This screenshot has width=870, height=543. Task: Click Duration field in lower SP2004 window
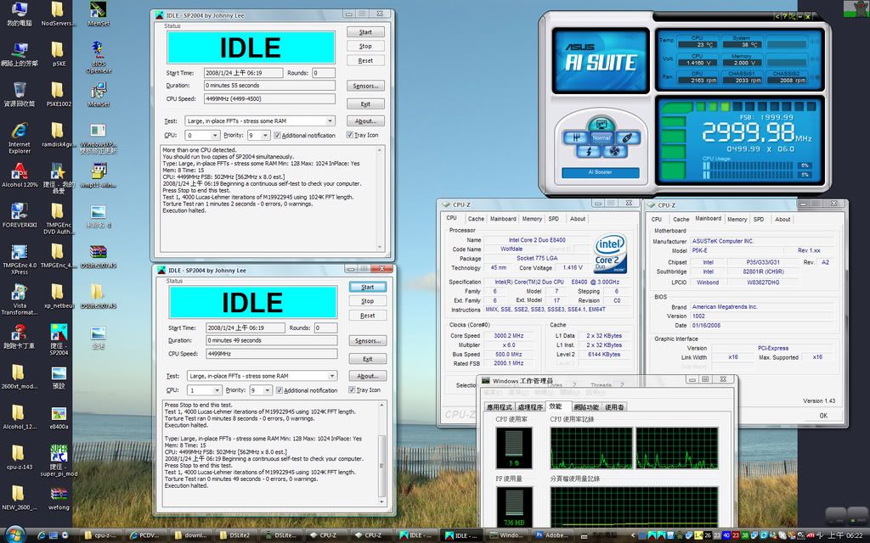point(272,341)
